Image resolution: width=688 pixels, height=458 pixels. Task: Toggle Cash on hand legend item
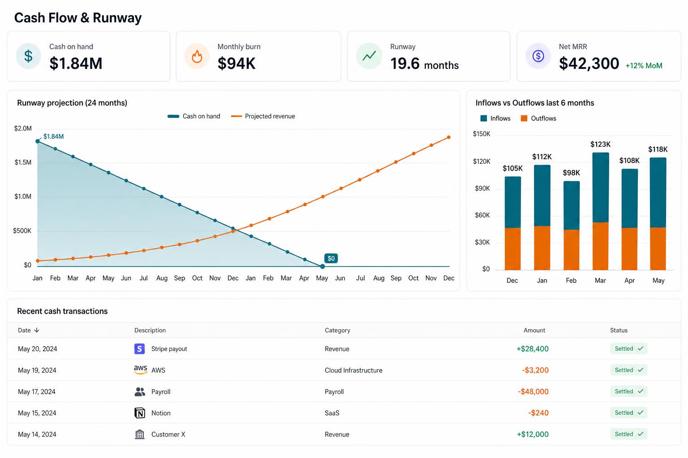pos(194,116)
